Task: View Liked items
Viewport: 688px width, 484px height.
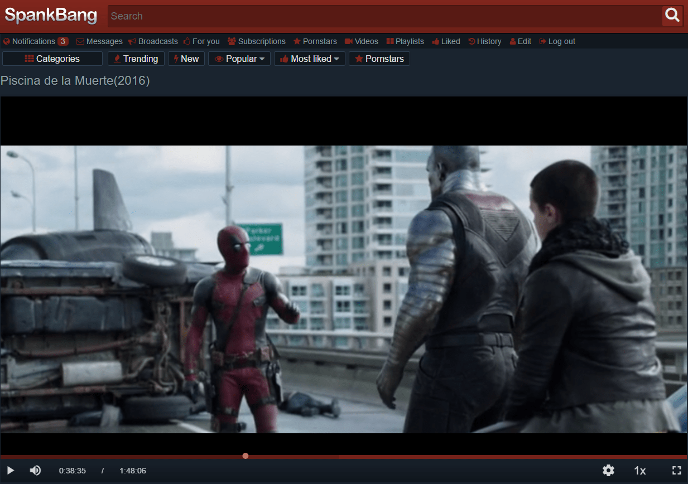Action: click(446, 41)
